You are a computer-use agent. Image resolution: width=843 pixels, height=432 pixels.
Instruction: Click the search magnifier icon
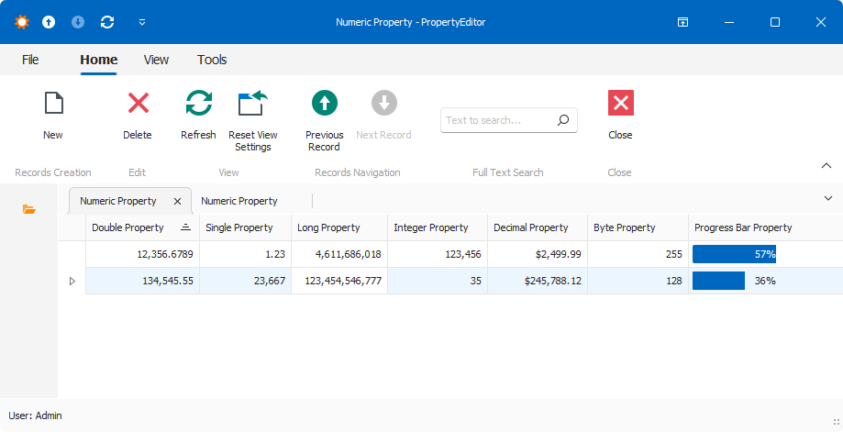[563, 120]
